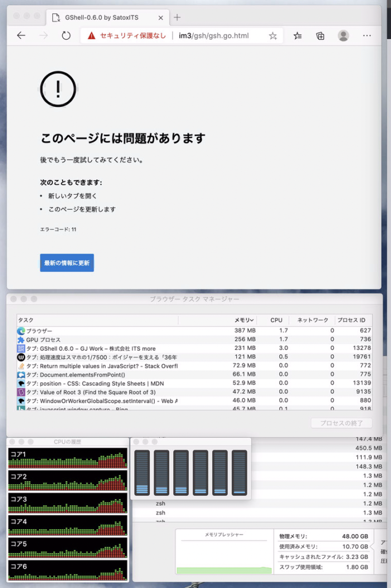Viewport: 391px width, 588px height.
Task: Open the favorites list icon
Action: [x=298, y=36]
